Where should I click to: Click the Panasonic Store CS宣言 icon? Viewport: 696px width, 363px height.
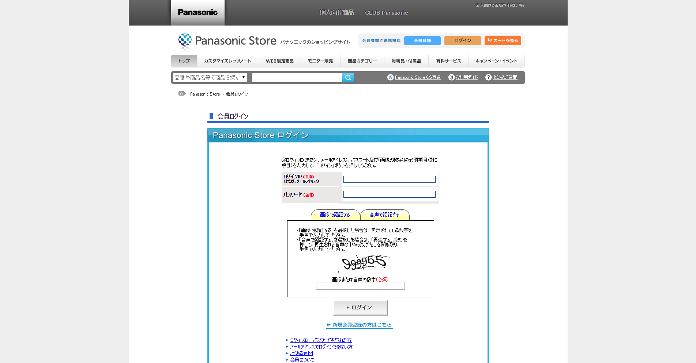click(390, 77)
